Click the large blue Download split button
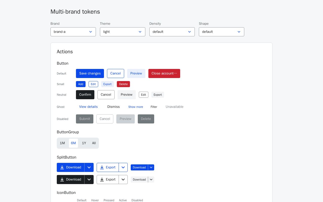Screen dimensions: 323x202 71,167
